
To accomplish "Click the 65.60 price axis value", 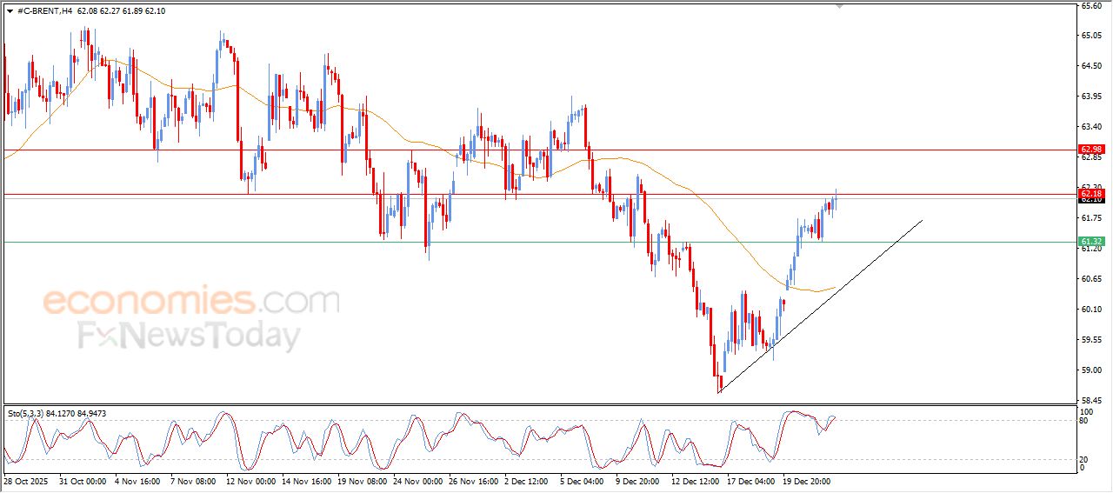I will 1091,5.
